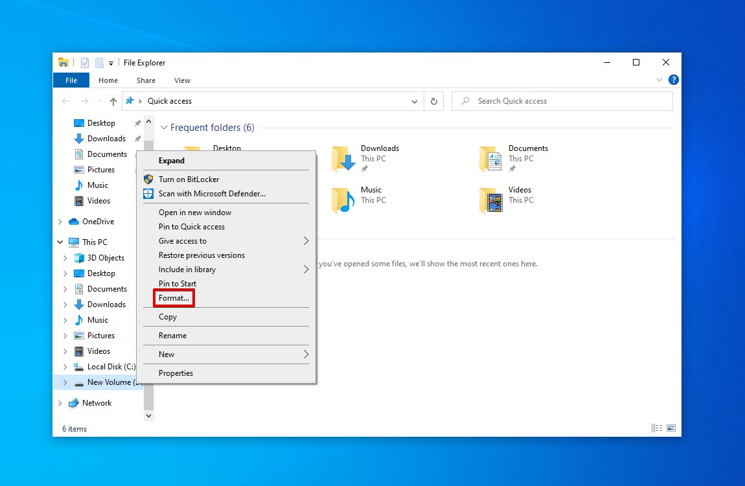This screenshot has height=486, width=745.
Task: Click the New folder quick access toolbar icon
Action: [x=99, y=63]
